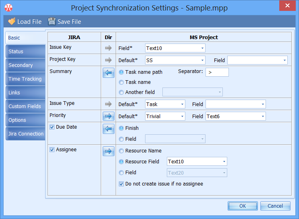The width and height of the screenshot is (299, 219).
Task: Click the Separator text input field
Action: point(217,72)
